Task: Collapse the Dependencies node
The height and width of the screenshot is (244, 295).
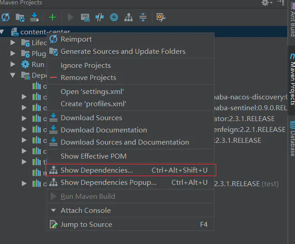Action: [13, 75]
